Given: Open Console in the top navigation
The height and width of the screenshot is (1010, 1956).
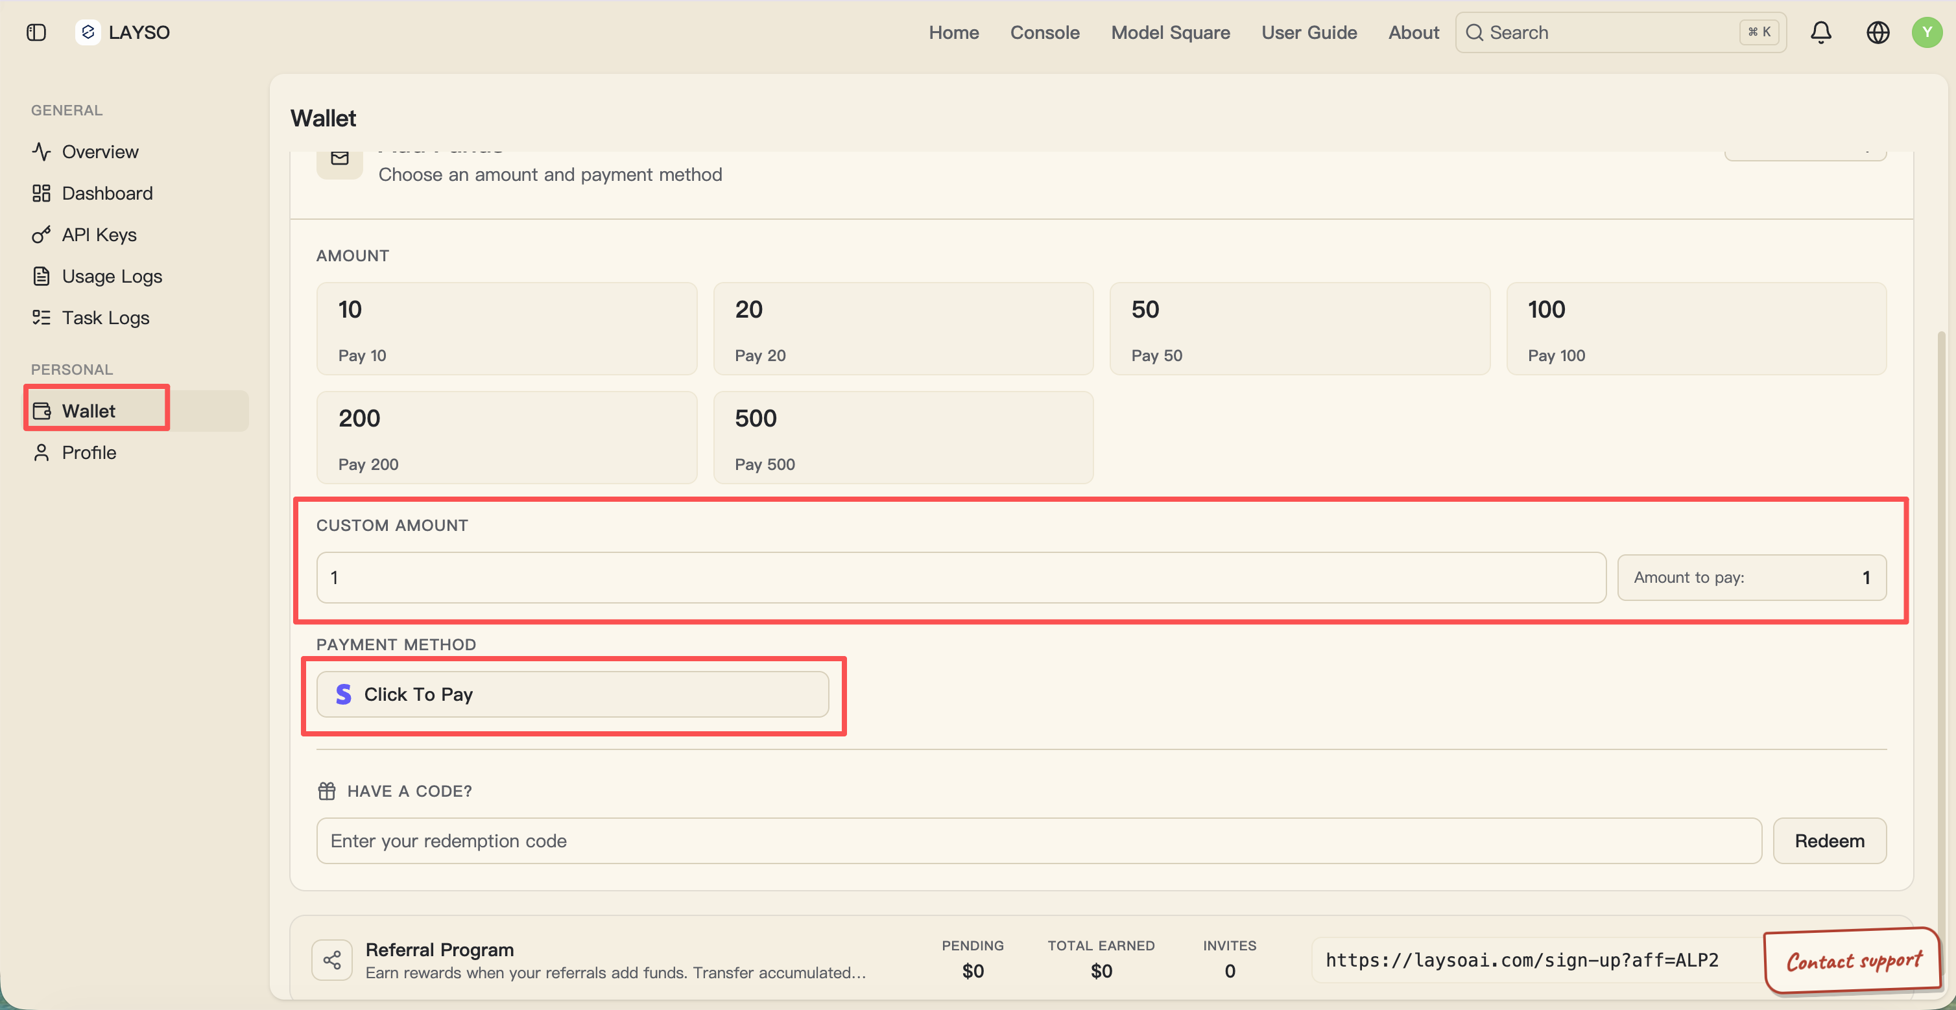Looking at the screenshot, I should (1045, 32).
